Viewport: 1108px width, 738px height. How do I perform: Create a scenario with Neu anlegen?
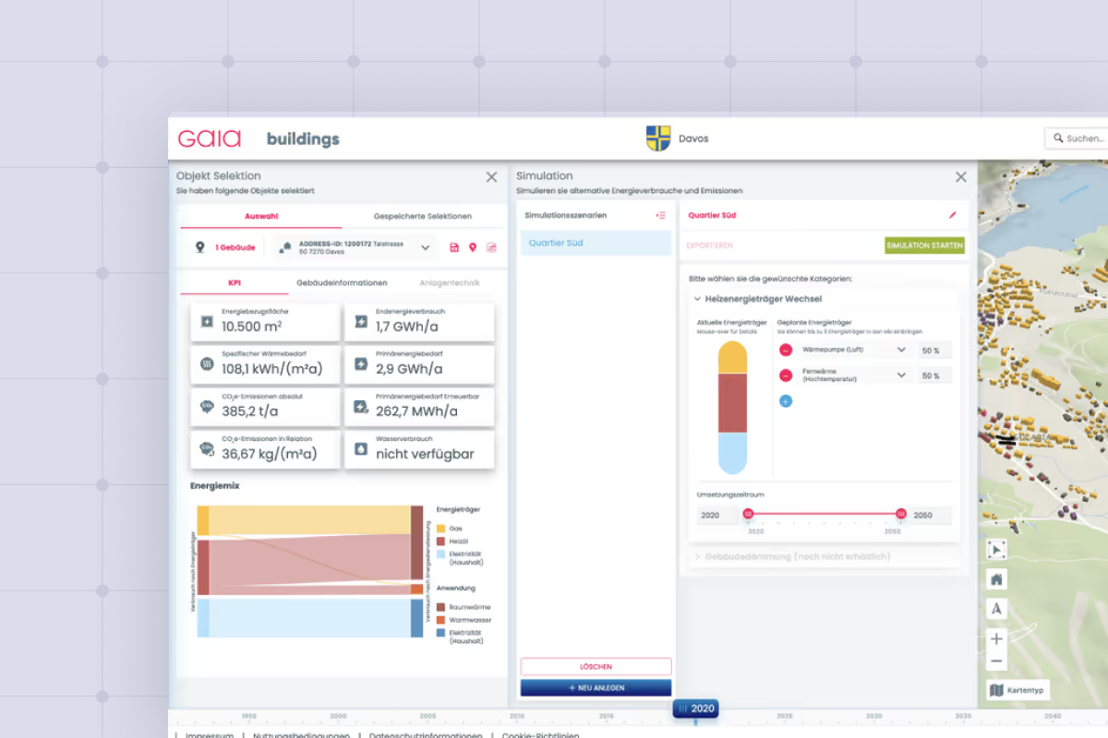click(x=596, y=687)
